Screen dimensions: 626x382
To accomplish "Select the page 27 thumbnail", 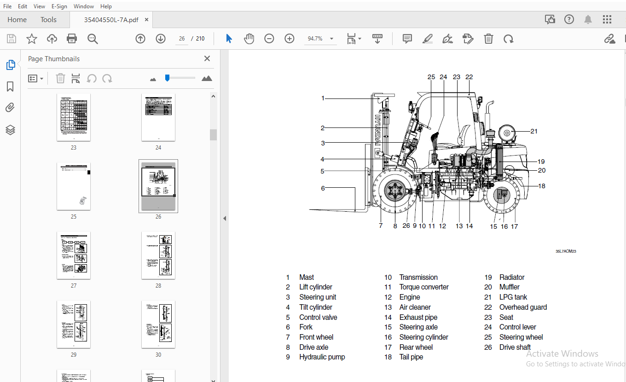I will (x=74, y=255).
